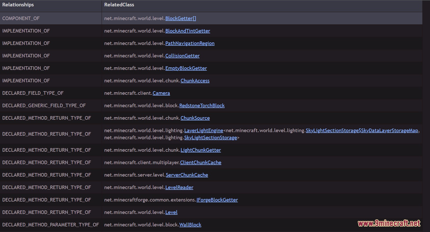Select DECLARED_METHOD_RETURN_TYPE_OF in ChunkSource row
This screenshot has height=232, width=430.
tap(51, 118)
